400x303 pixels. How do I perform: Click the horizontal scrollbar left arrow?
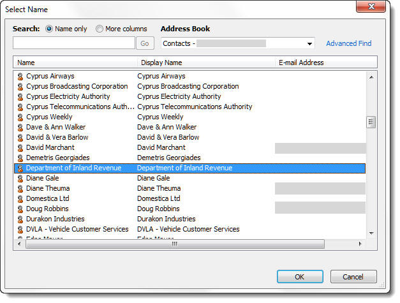coord(19,244)
